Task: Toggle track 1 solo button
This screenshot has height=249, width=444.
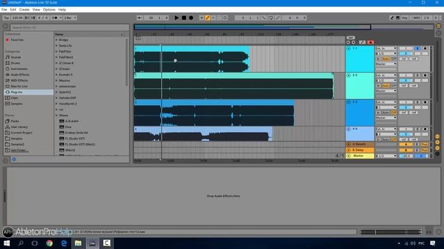Action: coord(418,48)
